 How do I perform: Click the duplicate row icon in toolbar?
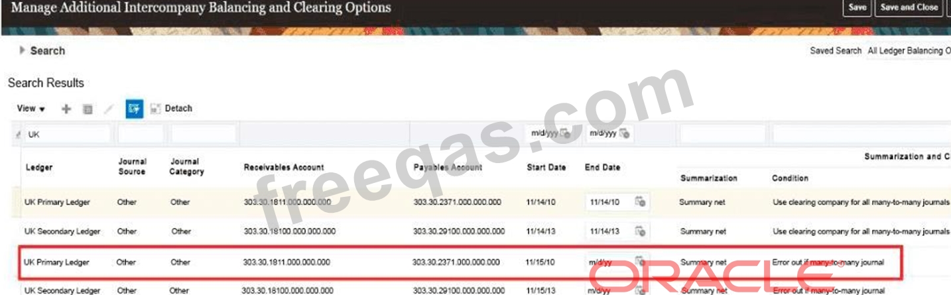coord(87,109)
